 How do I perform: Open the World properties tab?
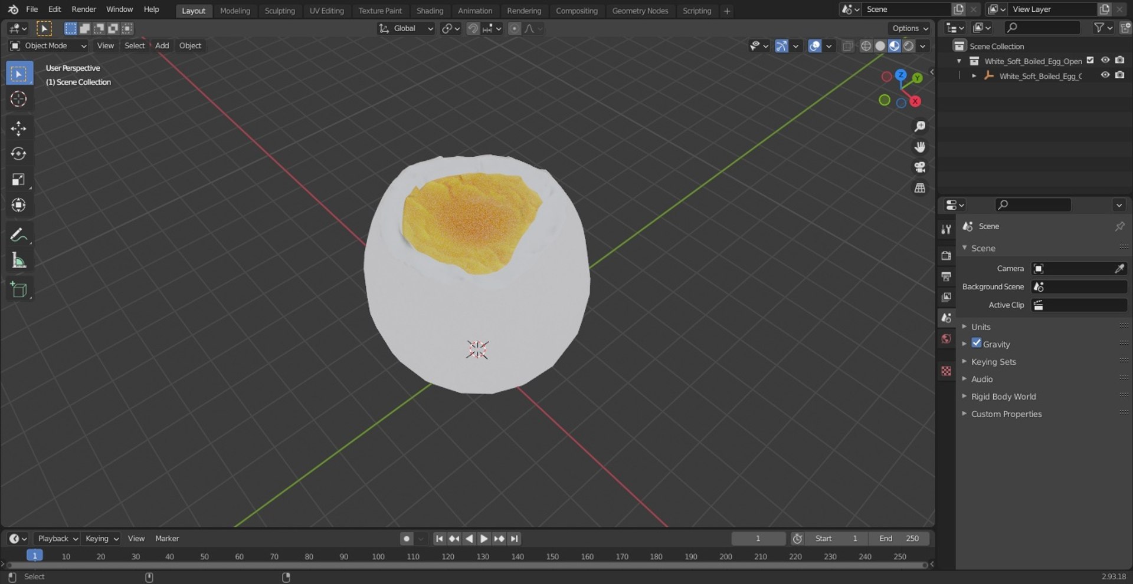point(946,339)
